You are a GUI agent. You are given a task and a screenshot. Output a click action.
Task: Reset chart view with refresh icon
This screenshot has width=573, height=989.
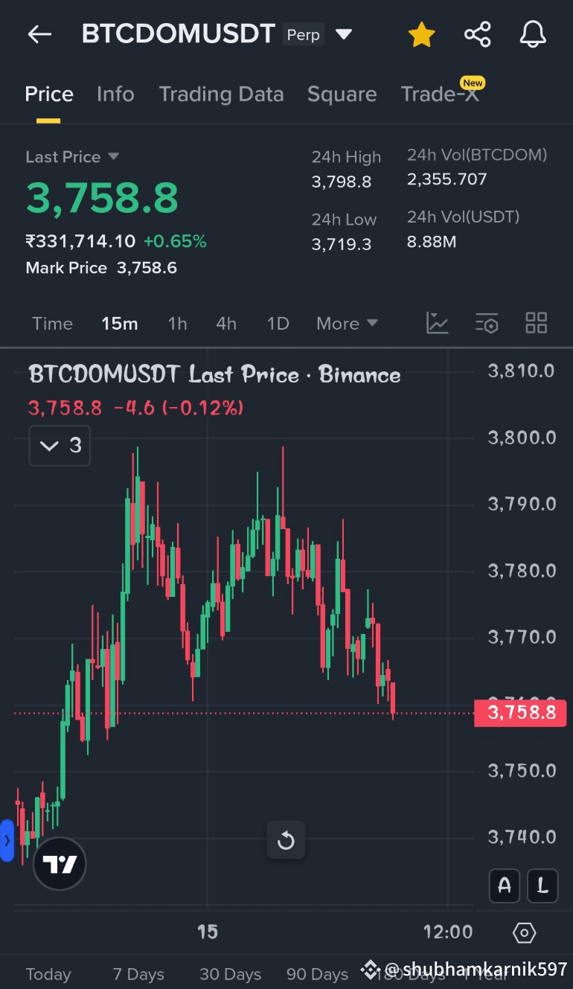286,841
